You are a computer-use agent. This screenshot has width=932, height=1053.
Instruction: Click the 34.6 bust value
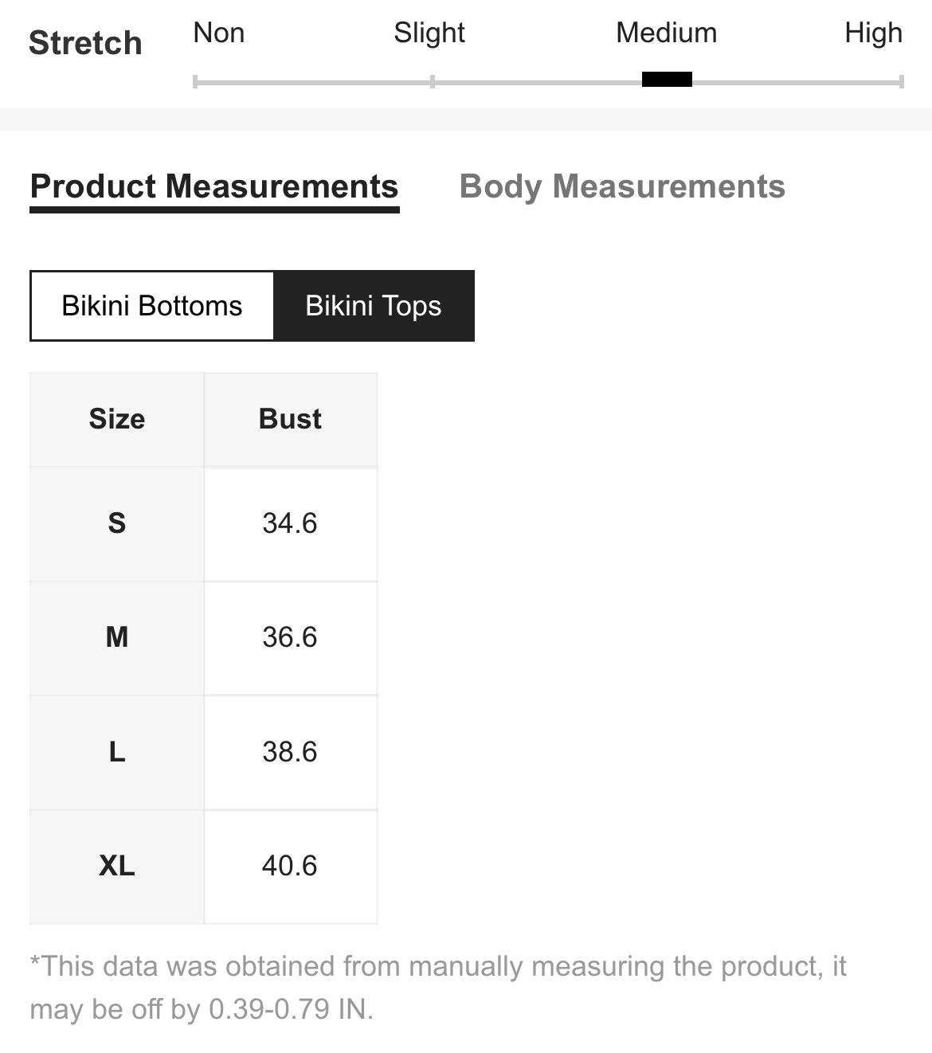click(290, 523)
